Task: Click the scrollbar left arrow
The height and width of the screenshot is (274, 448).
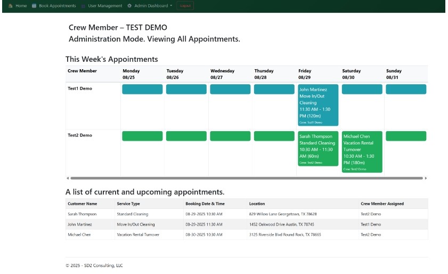Action: [67, 178]
